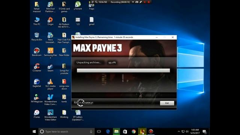
Task: Launch MiniTool Partition shortcut
Action: [x=50, y=7]
